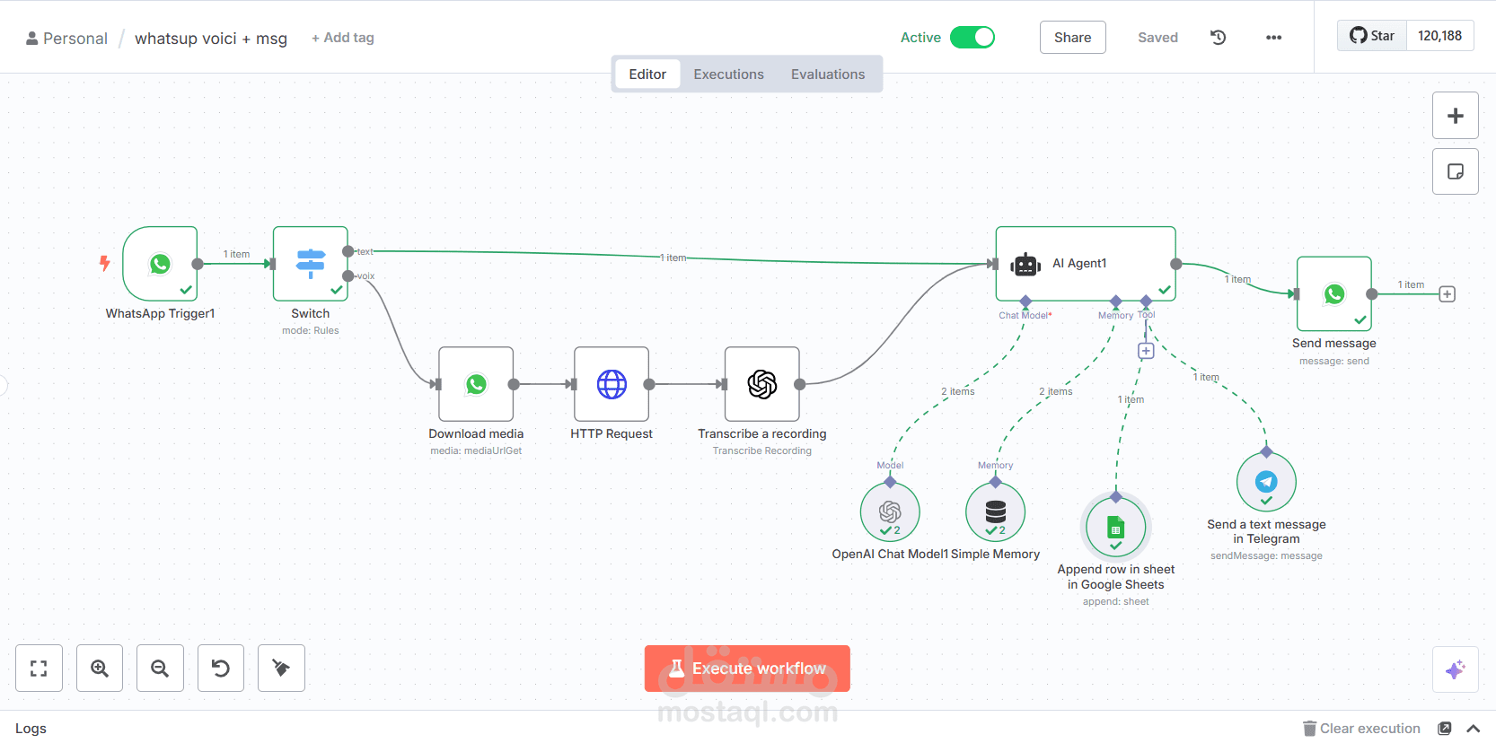Open the HTTP Request node
Screen dimensions: 1496x743
click(612, 384)
